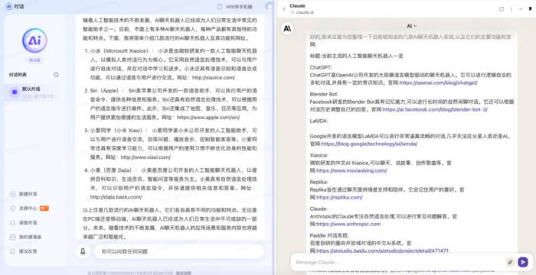Click the Claude window title text

pos(297,6)
